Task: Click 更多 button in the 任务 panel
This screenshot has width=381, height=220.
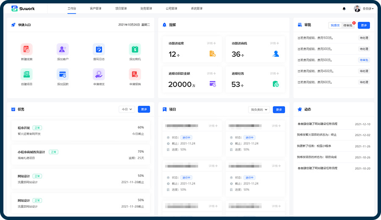Action: (144, 109)
